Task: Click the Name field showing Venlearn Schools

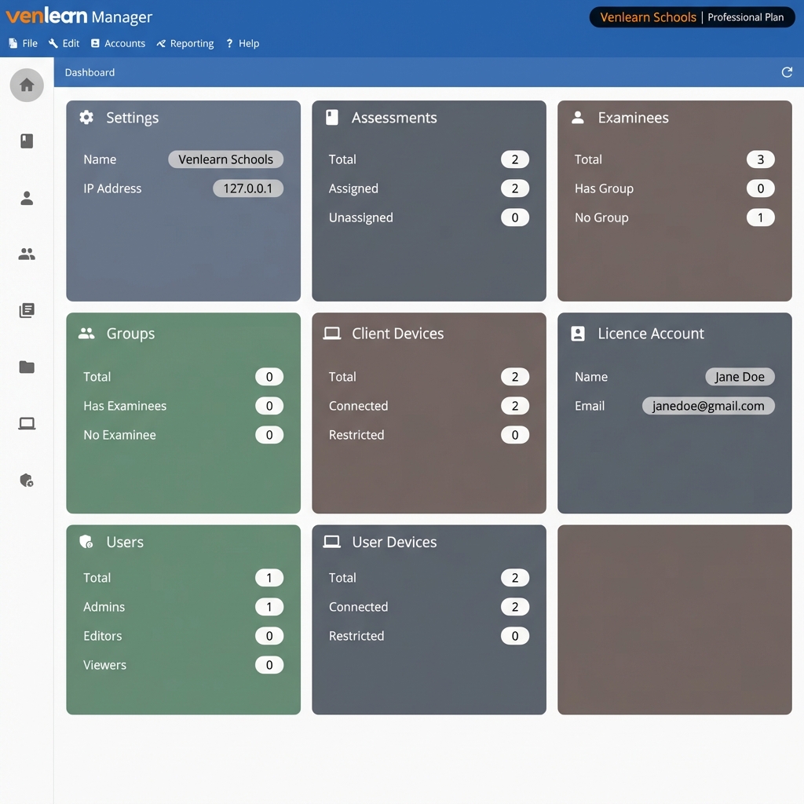Action: (x=225, y=159)
